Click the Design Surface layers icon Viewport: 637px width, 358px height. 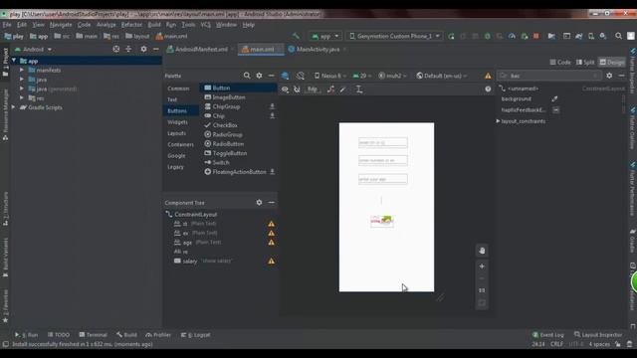286,76
